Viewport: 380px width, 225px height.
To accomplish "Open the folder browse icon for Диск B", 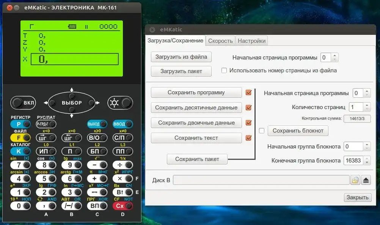I will point(355,180).
